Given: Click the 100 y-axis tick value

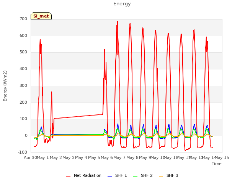Looking at the screenshot, I should [x=23, y=119].
